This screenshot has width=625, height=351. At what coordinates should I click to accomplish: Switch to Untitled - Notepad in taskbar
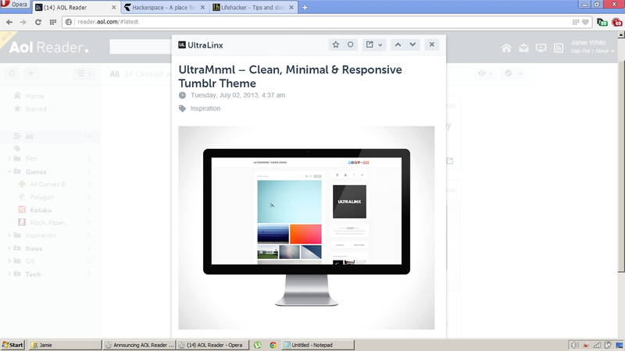(318, 345)
